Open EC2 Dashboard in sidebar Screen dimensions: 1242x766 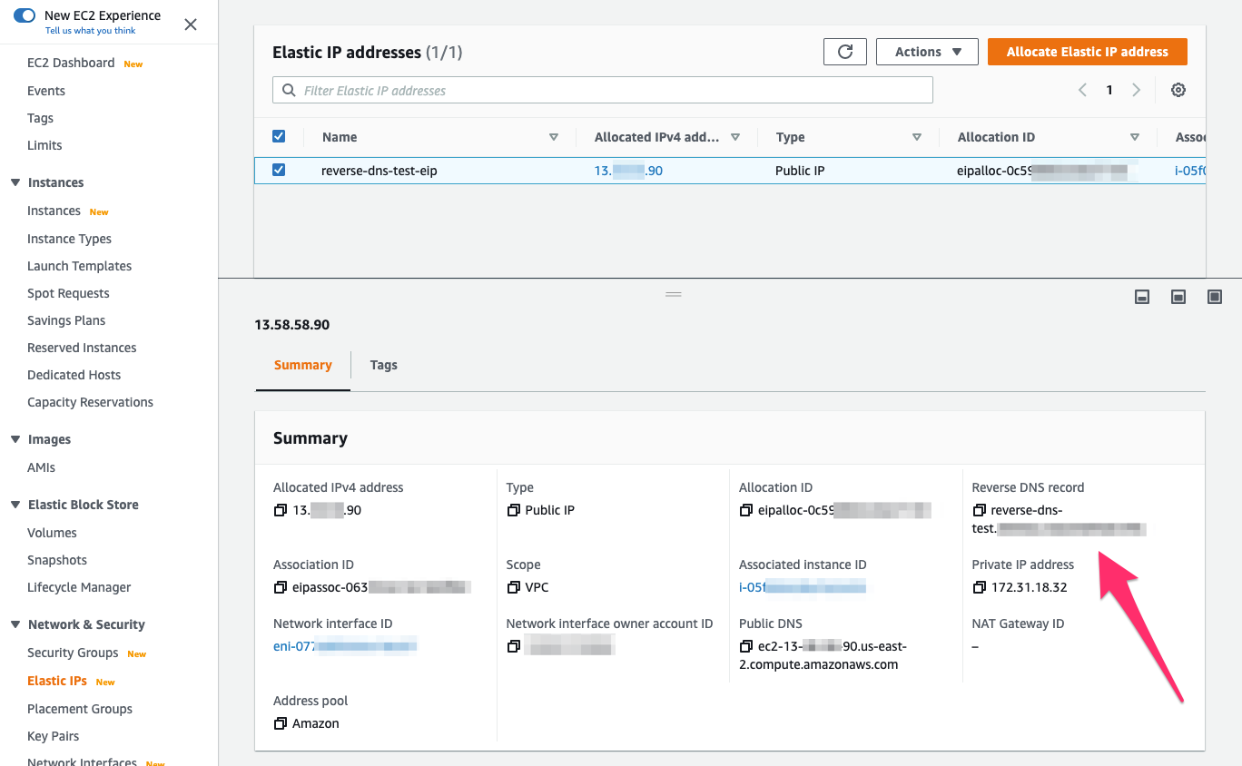pyautogui.click(x=71, y=63)
